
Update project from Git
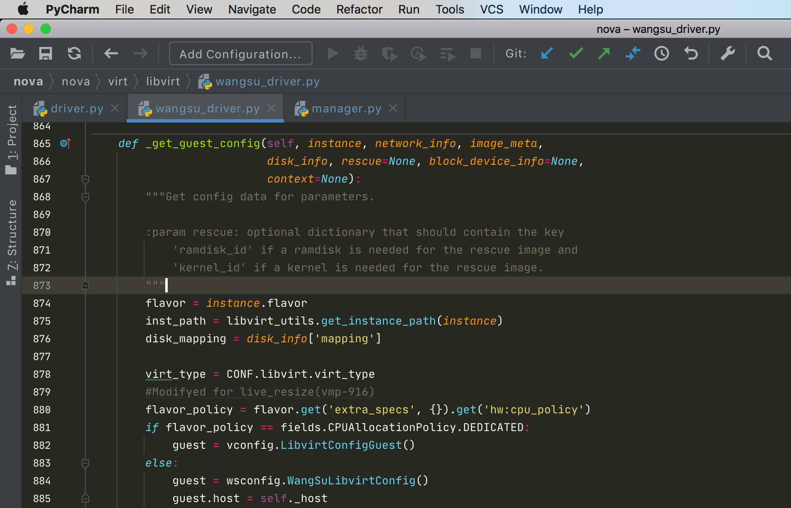point(547,54)
